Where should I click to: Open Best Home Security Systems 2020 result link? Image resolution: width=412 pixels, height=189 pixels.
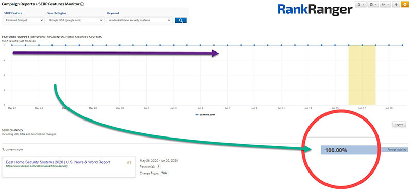[x=58, y=162]
